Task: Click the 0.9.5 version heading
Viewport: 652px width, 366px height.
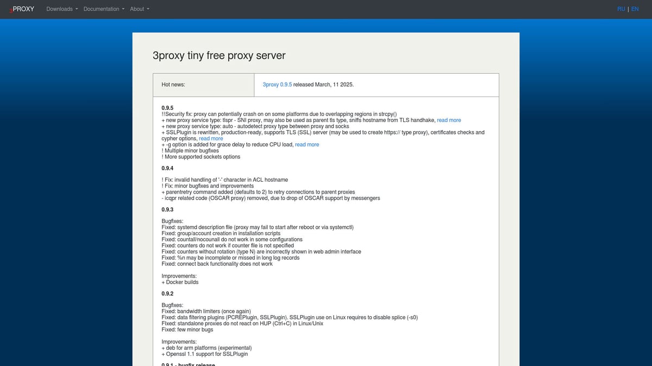Action: click(x=167, y=108)
